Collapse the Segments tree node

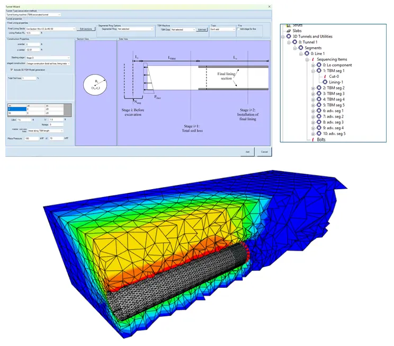(295, 48)
